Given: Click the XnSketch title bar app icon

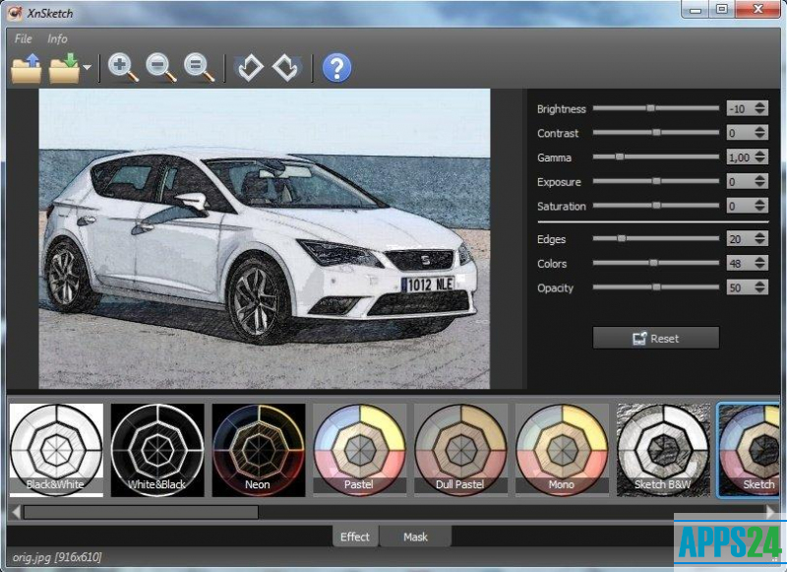Looking at the screenshot, I should coord(16,12).
